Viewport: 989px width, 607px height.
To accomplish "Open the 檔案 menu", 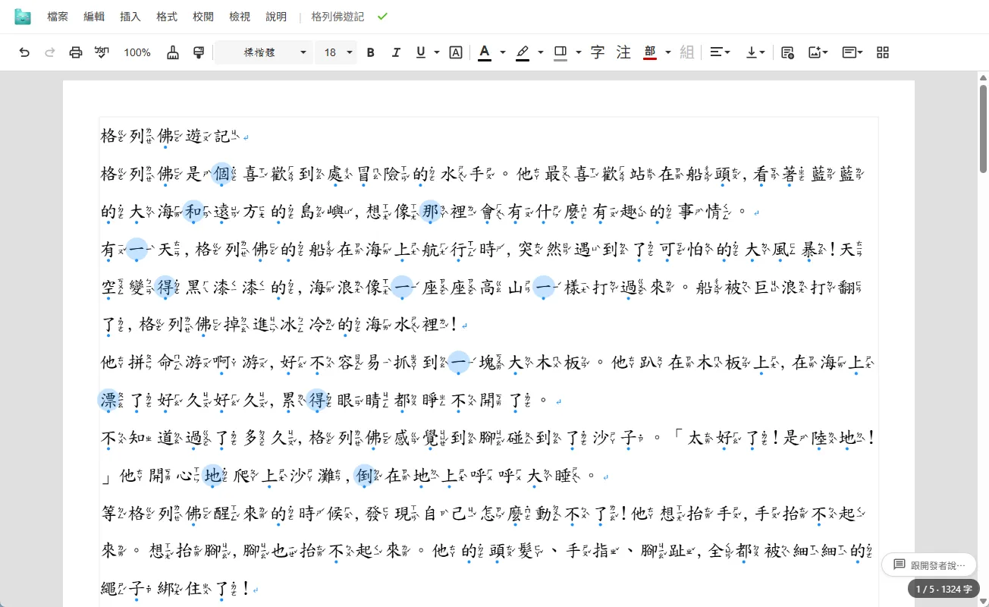I will tap(58, 17).
